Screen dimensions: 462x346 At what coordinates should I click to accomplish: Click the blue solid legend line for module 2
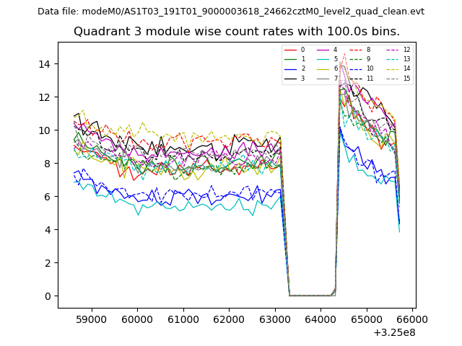290,68
